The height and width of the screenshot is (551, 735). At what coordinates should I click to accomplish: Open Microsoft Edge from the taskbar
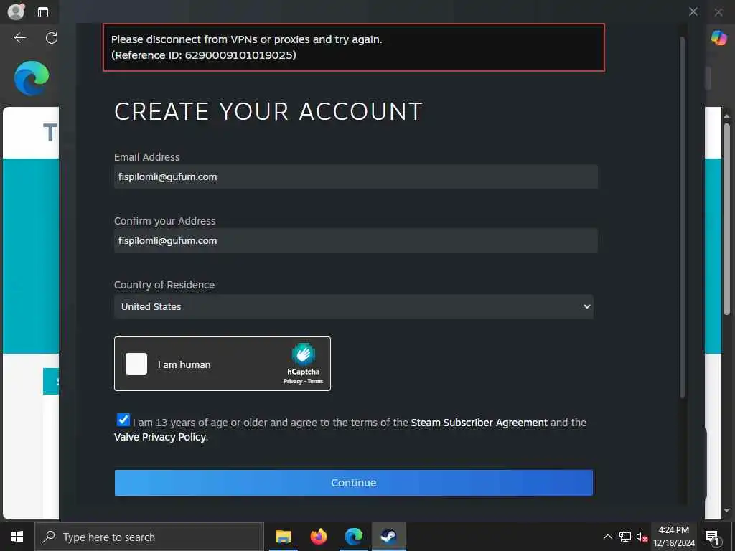click(x=353, y=537)
